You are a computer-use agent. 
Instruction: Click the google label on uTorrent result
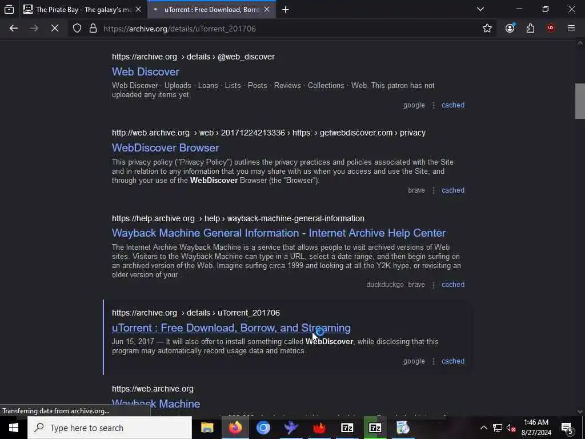click(x=414, y=361)
